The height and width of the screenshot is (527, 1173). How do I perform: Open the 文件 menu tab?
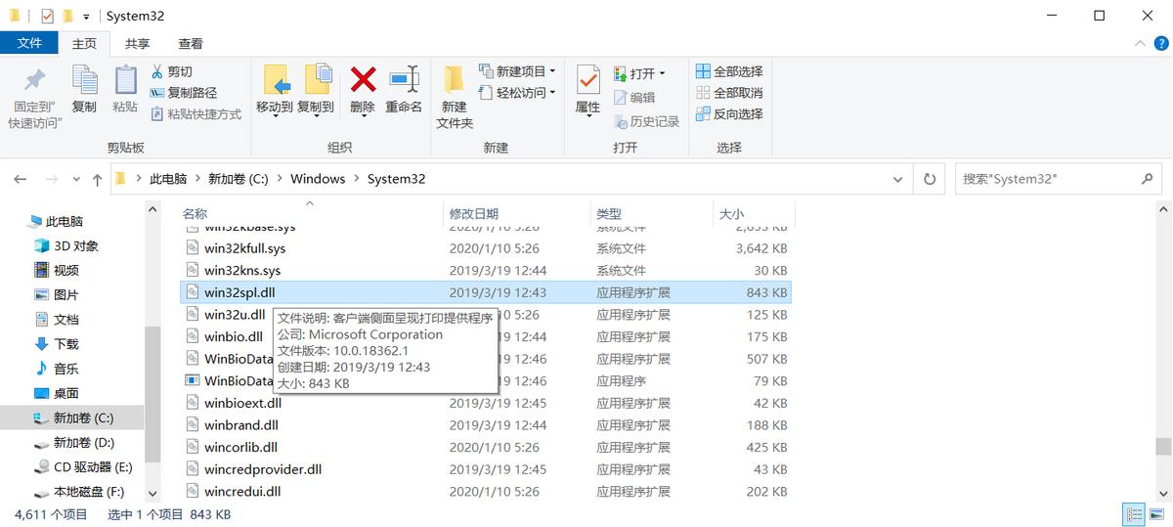pos(29,43)
